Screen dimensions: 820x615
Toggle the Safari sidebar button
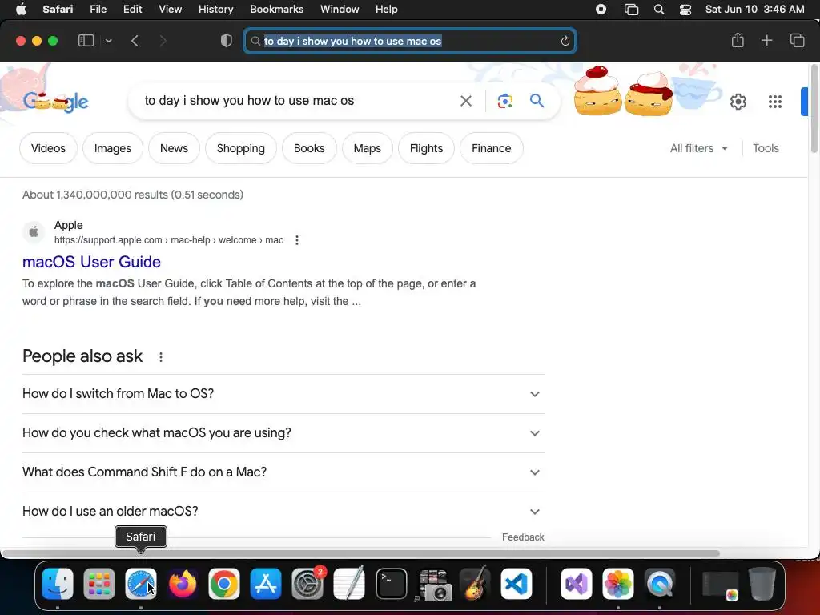86,41
